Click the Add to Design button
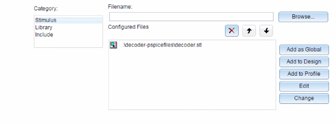 click(304, 62)
